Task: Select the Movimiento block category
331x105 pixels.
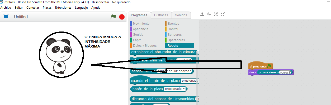Action: point(141,24)
